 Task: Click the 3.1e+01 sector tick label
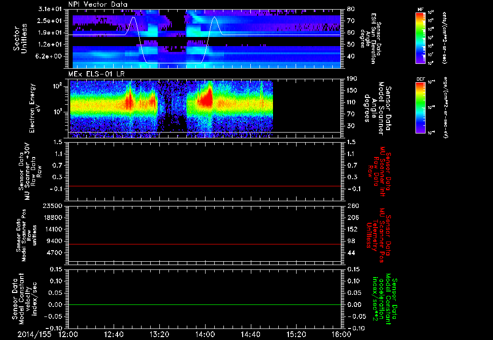pos(50,9)
